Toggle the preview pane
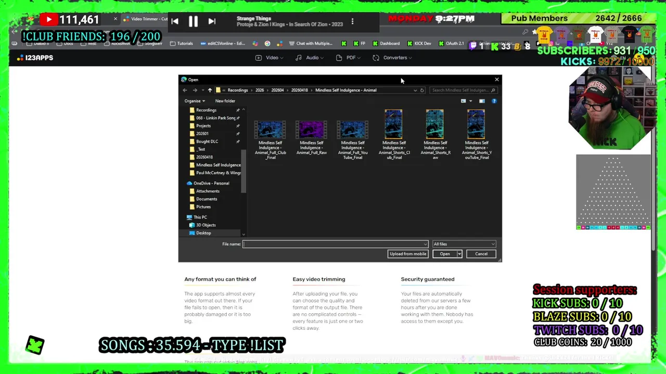666x374 pixels. pos(482,101)
